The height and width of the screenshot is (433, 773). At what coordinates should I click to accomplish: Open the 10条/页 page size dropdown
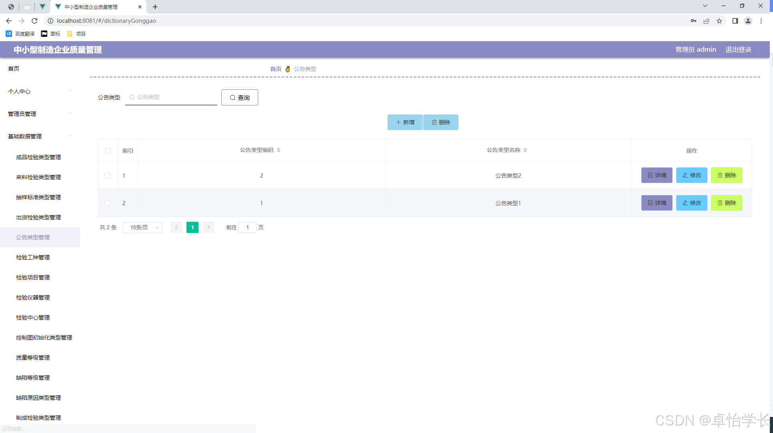[x=142, y=227]
